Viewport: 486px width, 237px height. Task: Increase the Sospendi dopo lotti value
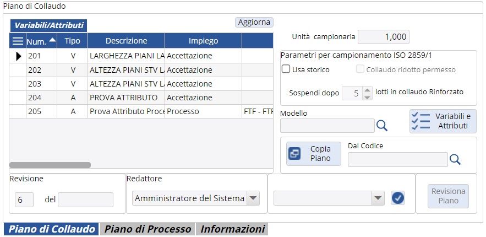(x=367, y=89)
